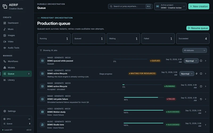Screen dimensions: 213x133
Task: Click the SUCCEEDED badge on DEMO Studio tone
Action: pyautogui.click(x=173, y=125)
